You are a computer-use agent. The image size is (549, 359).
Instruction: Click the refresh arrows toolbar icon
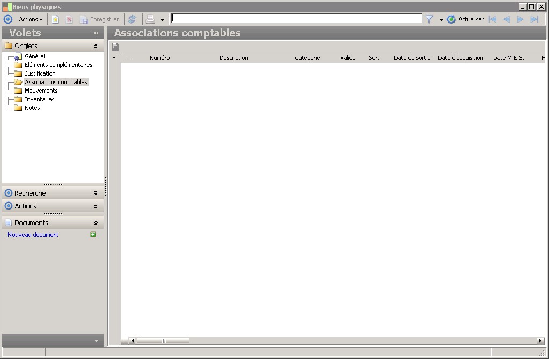pyautogui.click(x=132, y=19)
